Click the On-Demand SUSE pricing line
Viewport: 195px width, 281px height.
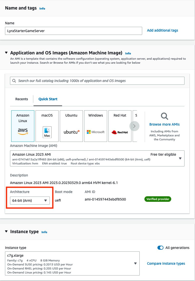[40, 264]
